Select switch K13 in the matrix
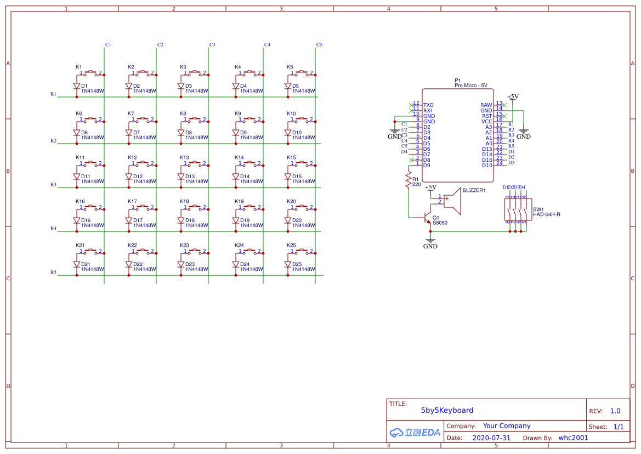The width and height of the screenshot is (641, 454). coord(195,163)
